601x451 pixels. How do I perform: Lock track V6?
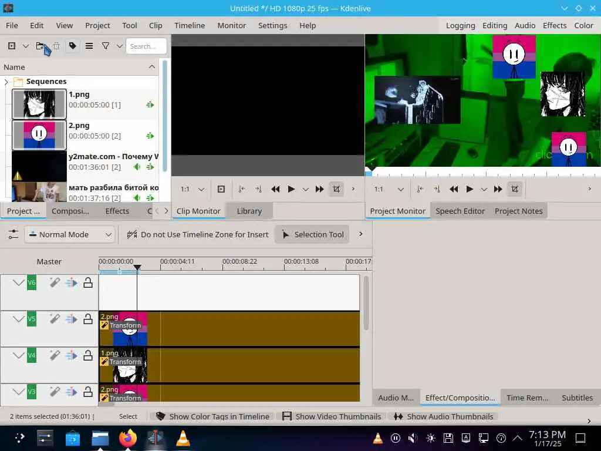(x=88, y=282)
